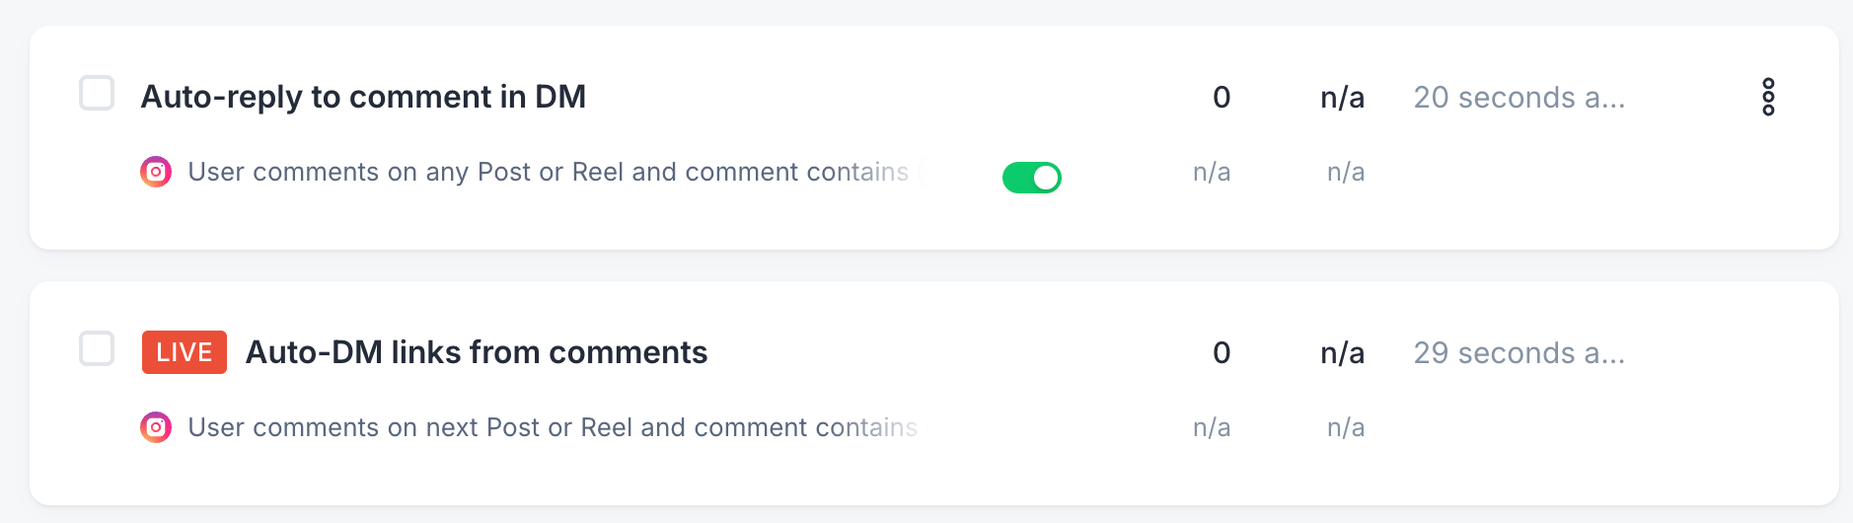Click the Instagram icon under Auto-reply to comment
Viewport: 1853px width, 523px height.
pyautogui.click(x=156, y=172)
